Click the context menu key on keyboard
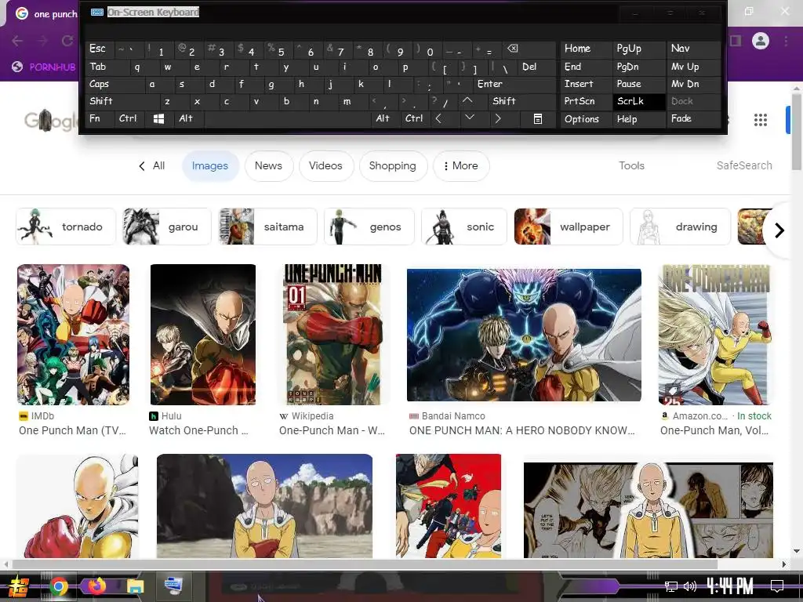Image resolution: width=803 pixels, height=602 pixels. (538, 119)
